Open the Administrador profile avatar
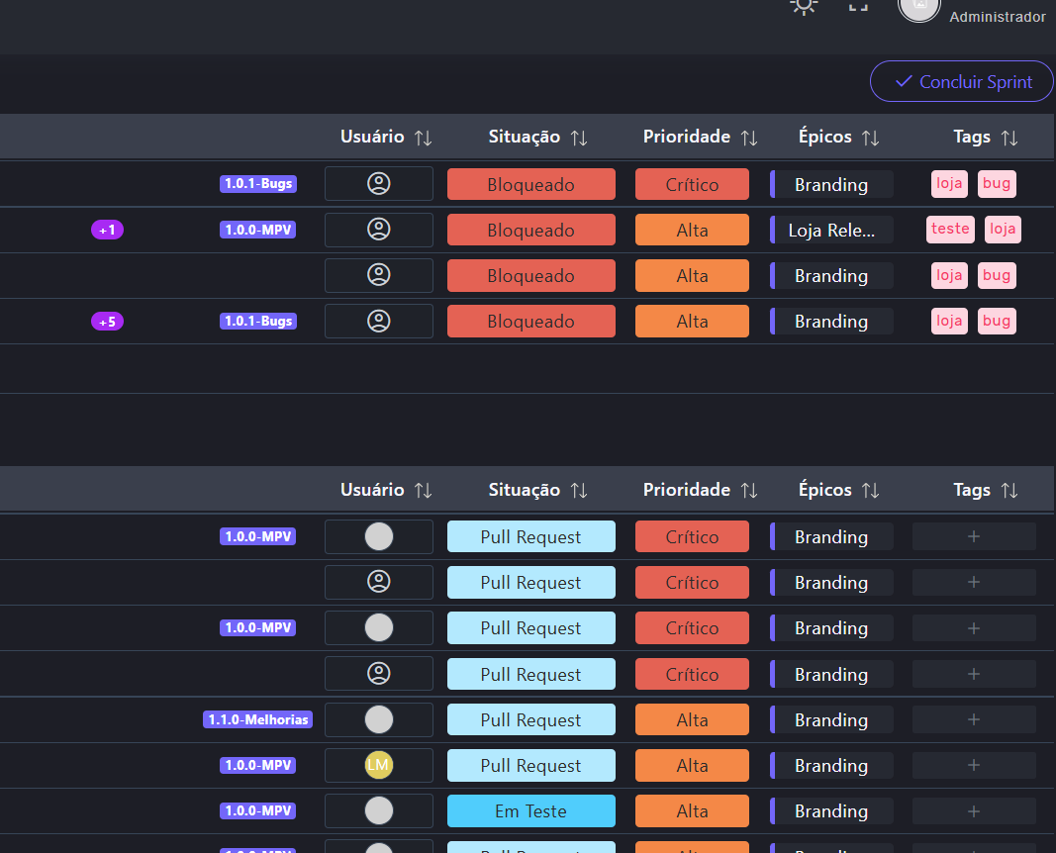The width and height of the screenshot is (1056, 853). tap(918, 5)
